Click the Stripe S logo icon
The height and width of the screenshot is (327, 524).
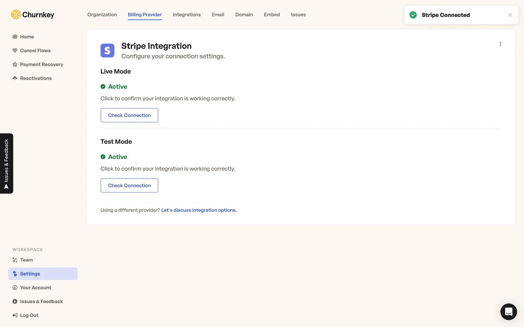(107, 50)
